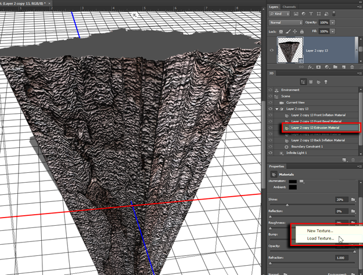
Task: Create a new group with folder icon
Action: point(335,67)
